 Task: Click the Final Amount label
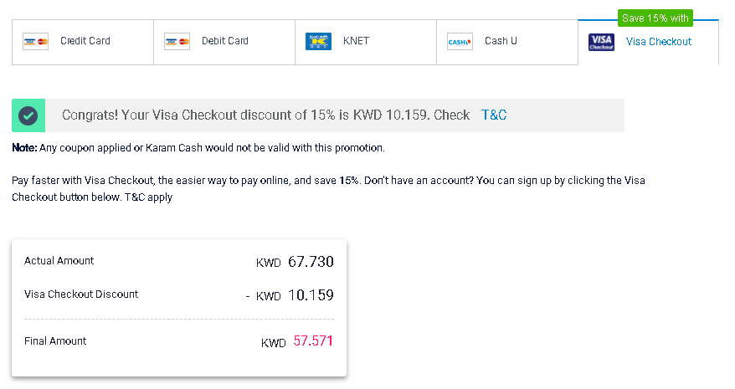[x=55, y=341]
